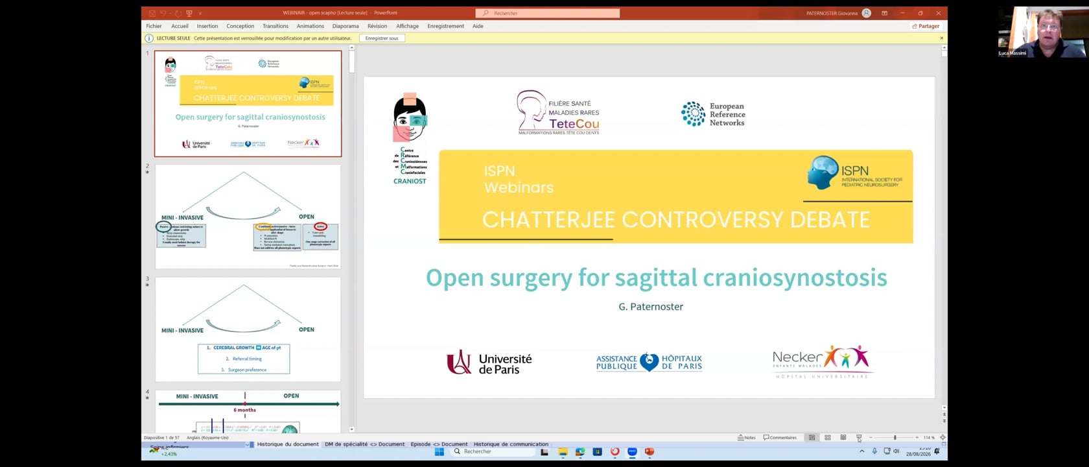Click the Partager button
The height and width of the screenshot is (467, 1089).
[x=926, y=26]
